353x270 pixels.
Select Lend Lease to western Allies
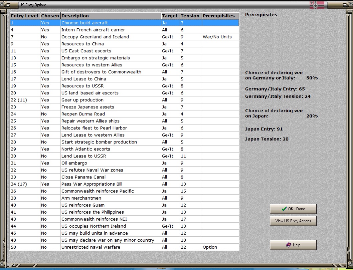pos(124,135)
